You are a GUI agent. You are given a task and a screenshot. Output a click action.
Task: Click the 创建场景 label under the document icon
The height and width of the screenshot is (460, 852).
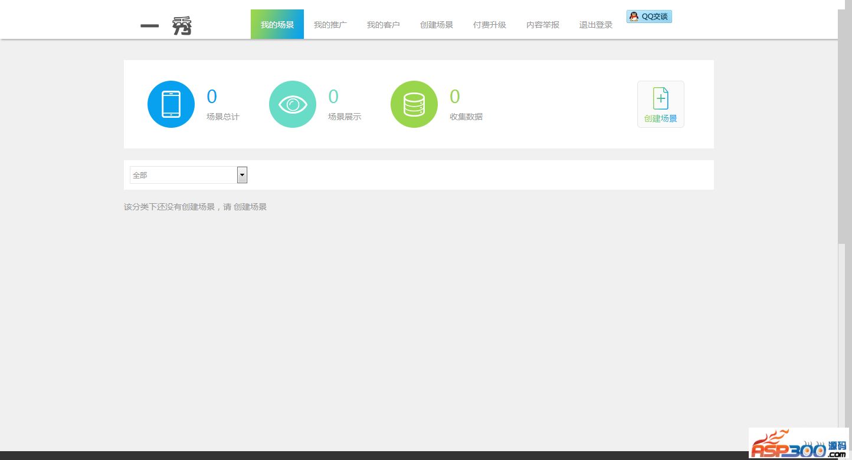661,118
